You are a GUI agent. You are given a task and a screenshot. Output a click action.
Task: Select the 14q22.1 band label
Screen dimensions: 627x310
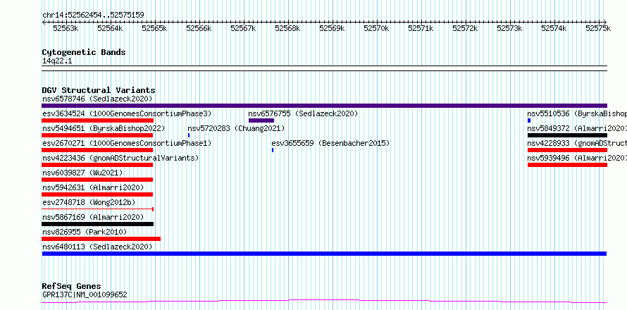point(57,61)
